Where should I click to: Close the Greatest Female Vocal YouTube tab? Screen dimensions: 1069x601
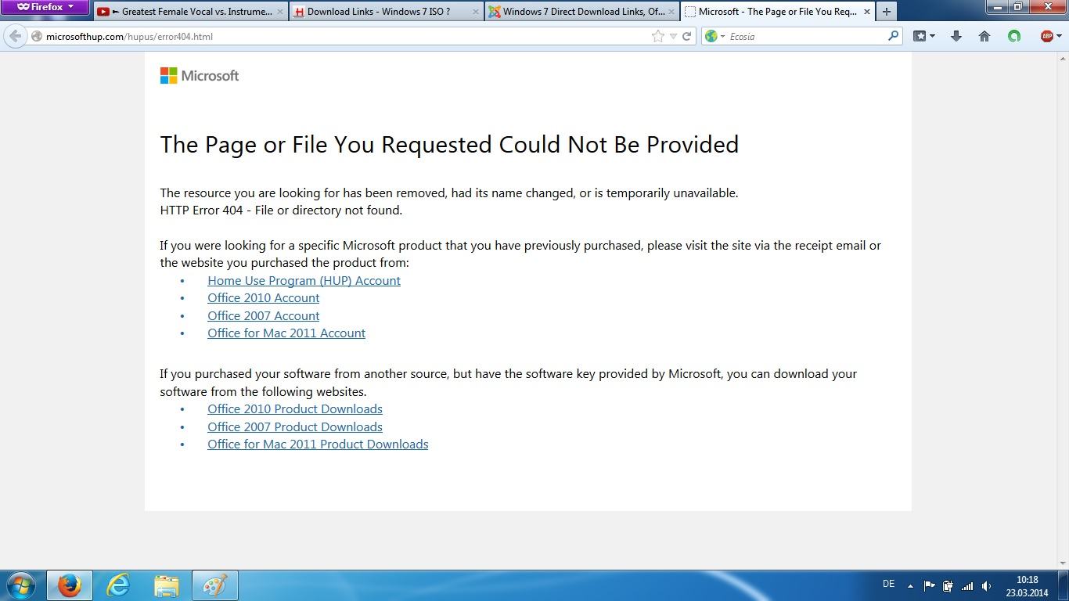[x=279, y=12]
